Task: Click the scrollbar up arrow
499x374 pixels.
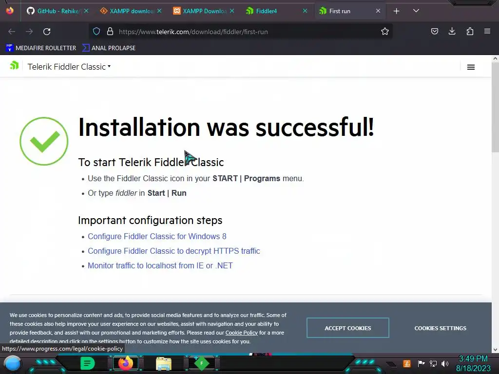Action: [495, 58]
